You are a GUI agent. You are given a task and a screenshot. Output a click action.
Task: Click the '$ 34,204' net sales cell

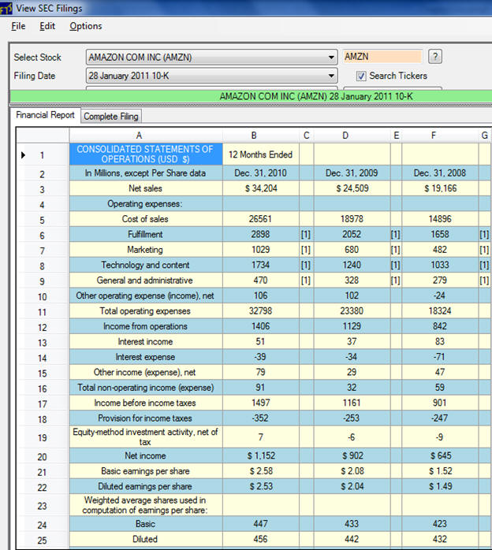coord(261,188)
